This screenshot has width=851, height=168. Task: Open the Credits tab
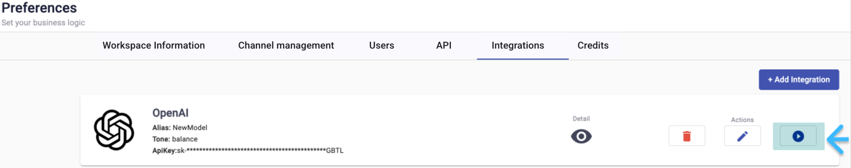593,45
